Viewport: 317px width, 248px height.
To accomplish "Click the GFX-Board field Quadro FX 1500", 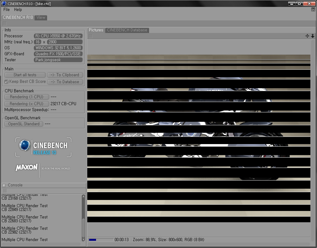I will (x=58, y=54).
